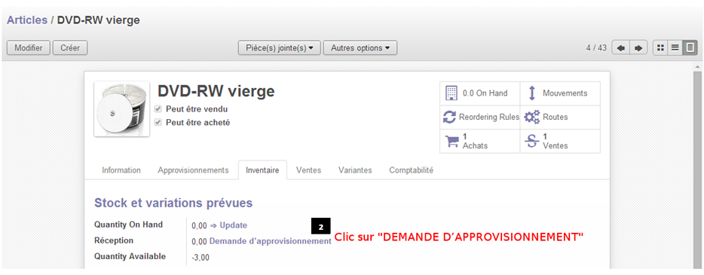The image size is (704, 275).
Task: Click the DVD-RW vierge product title
Action: click(216, 91)
